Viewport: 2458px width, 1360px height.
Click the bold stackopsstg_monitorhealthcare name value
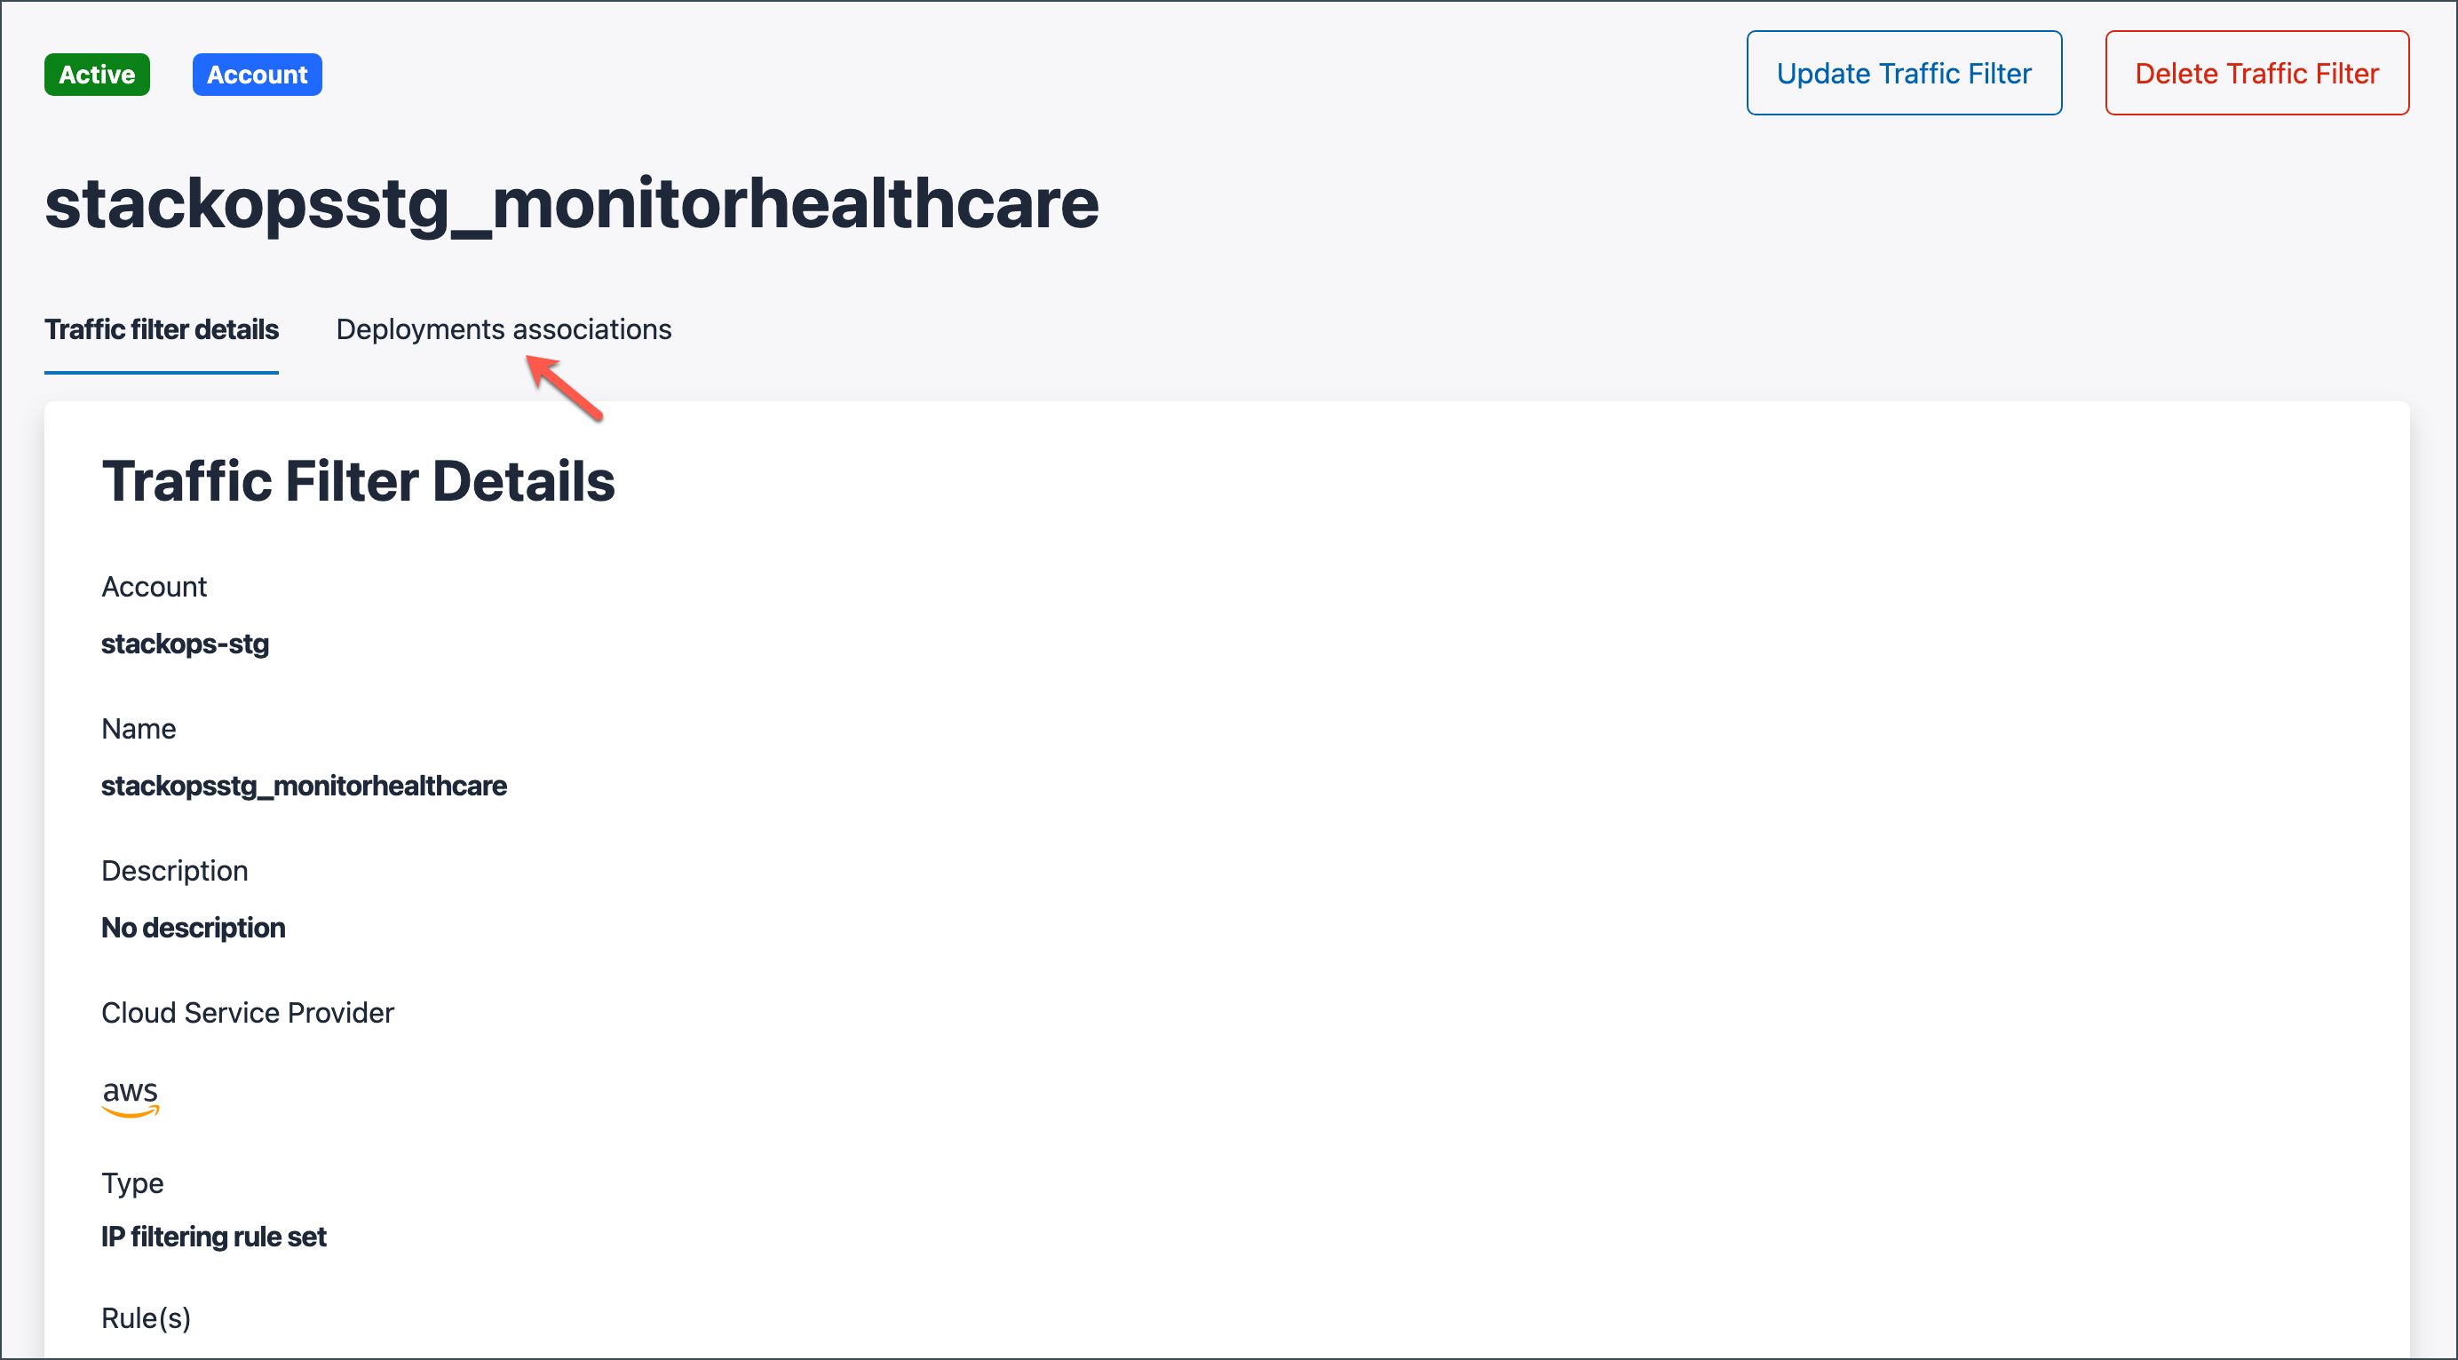click(304, 785)
